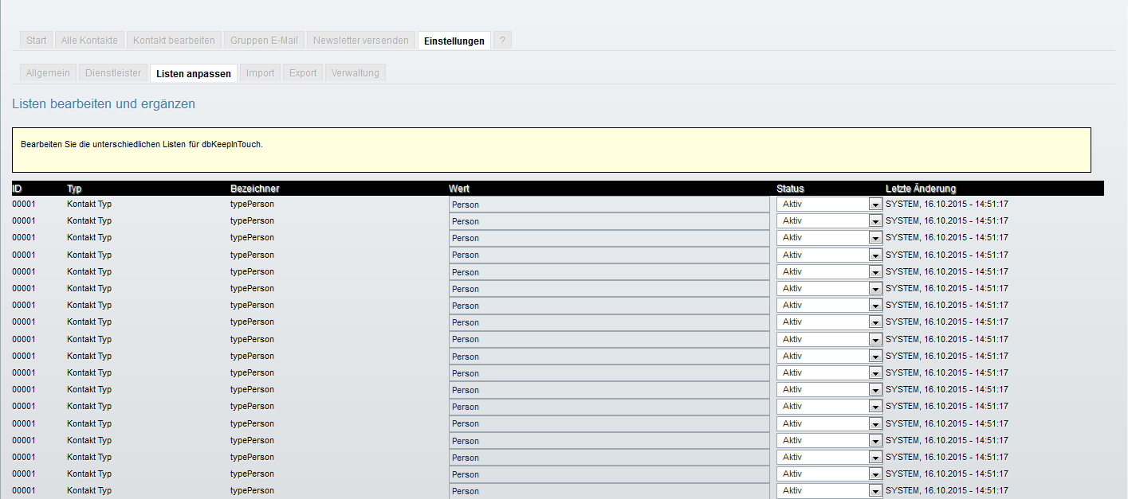Image resolution: width=1128 pixels, height=499 pixels.
Task: Open the Start tab
Action: (37, 41)
